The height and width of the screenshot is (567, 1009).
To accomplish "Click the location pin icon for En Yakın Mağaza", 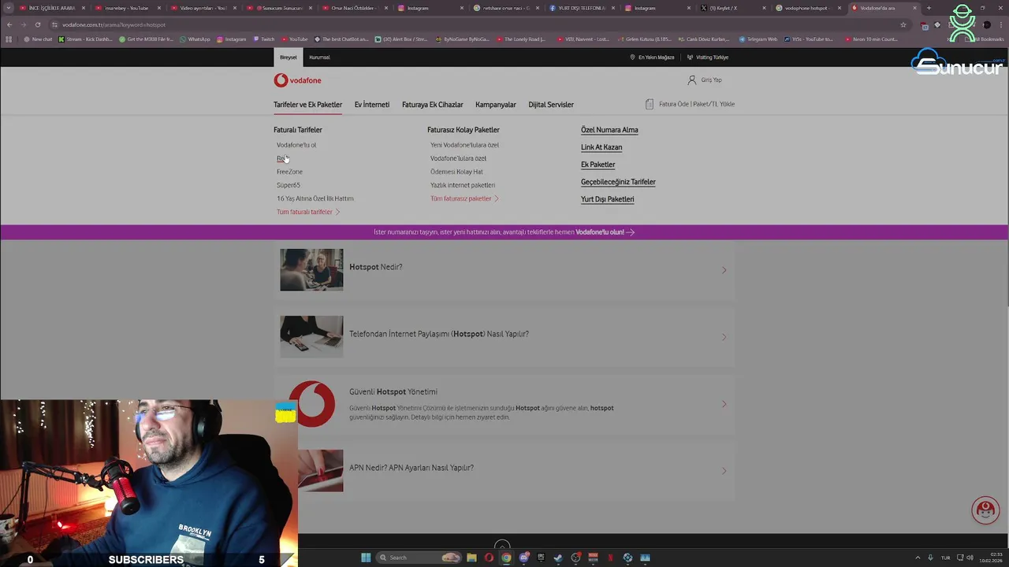I will click(x=632, y=57).
